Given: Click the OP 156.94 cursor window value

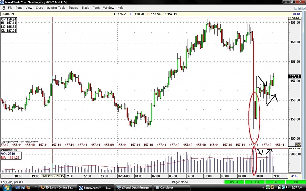Looking at the screenshot, I should coord(9,19).
